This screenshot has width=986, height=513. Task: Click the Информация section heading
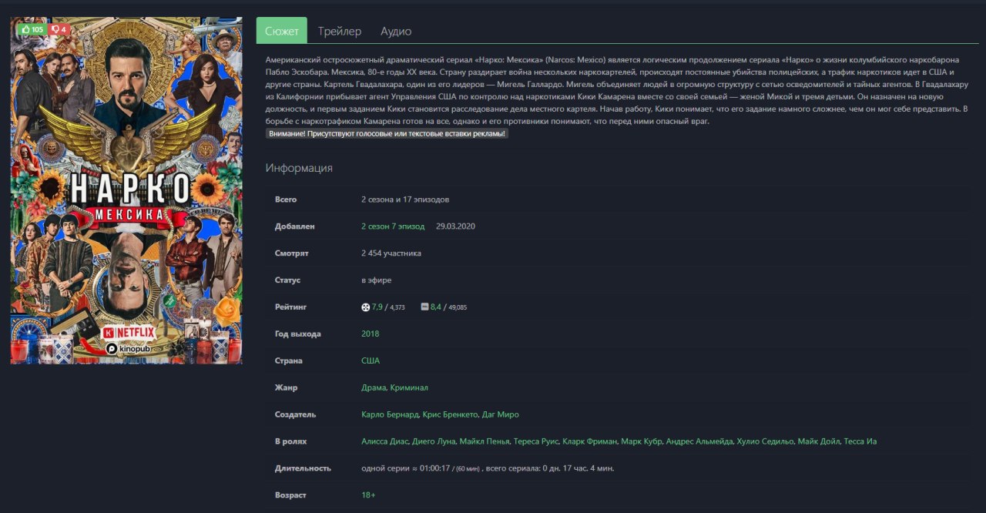(299, 168)
